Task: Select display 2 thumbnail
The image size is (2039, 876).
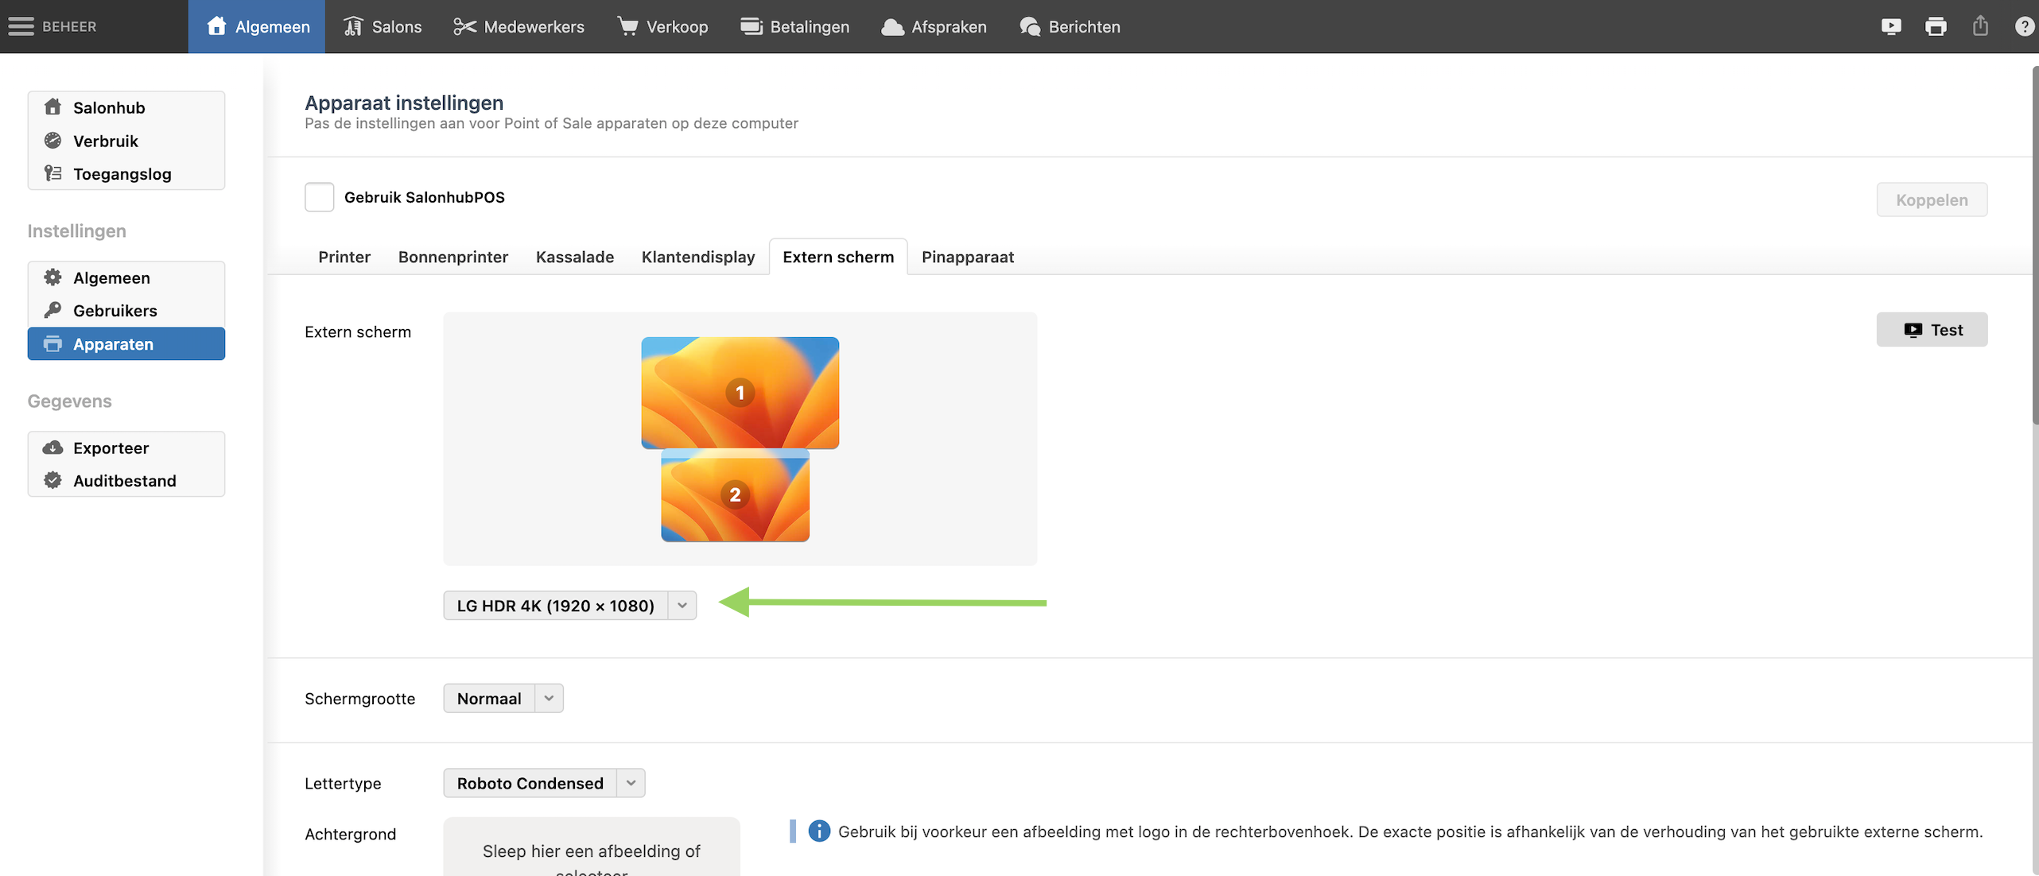Action: 735,494
